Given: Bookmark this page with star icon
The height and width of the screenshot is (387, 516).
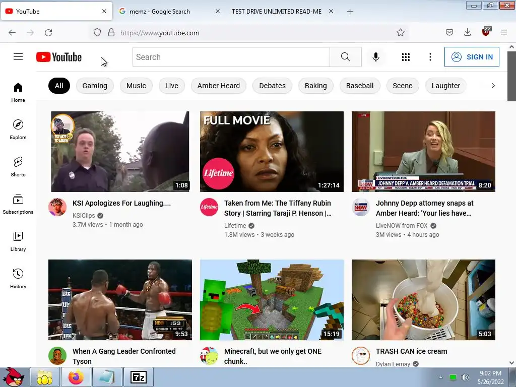Looking at the screenshot, I should 401,33.
